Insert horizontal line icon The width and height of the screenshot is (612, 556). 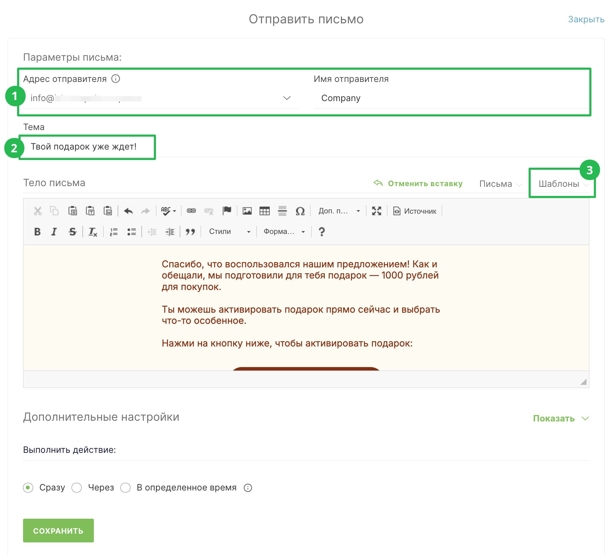[x=282, y=211]
